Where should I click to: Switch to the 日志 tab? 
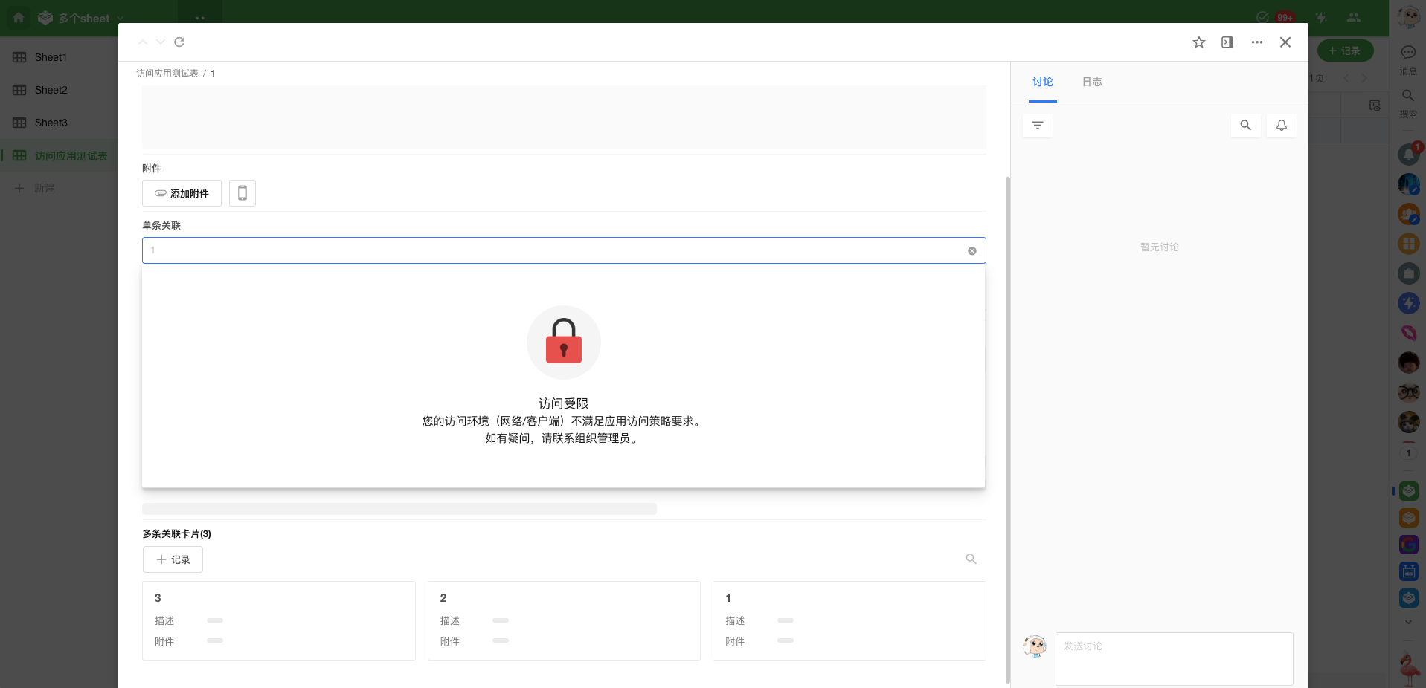pos(1091,82)
